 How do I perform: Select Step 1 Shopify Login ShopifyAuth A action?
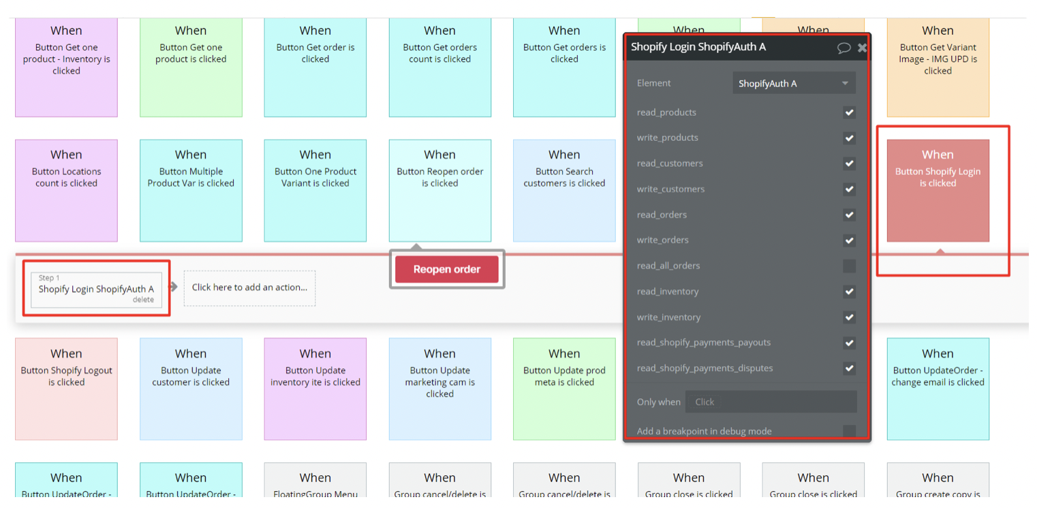point(96,289)
